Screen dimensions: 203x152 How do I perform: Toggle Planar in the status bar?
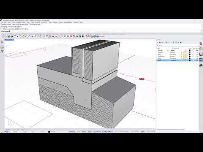click(84, 132)
